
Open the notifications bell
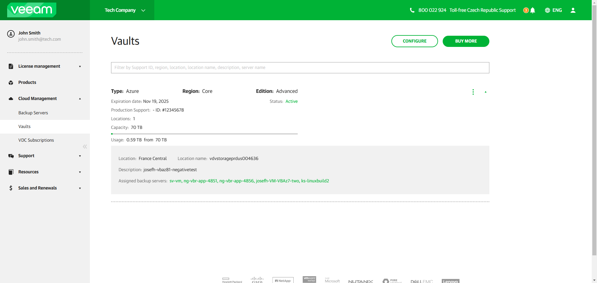[x=533, y=10]
